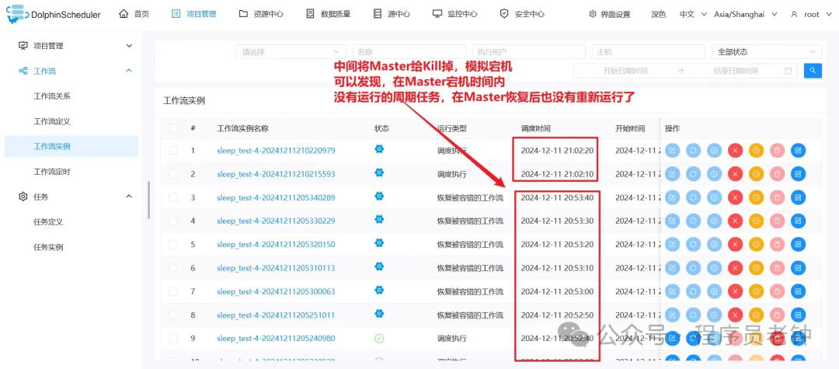Click the pink delete icon in row 5
Viewport: 839px width, 369px height.
point(777,244)
